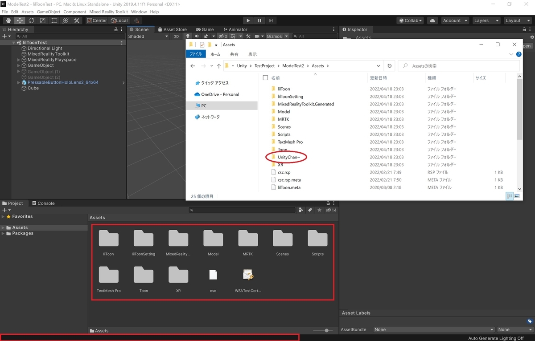
Task: Select csc file in Project panel
Action: (x=213, y=280)
